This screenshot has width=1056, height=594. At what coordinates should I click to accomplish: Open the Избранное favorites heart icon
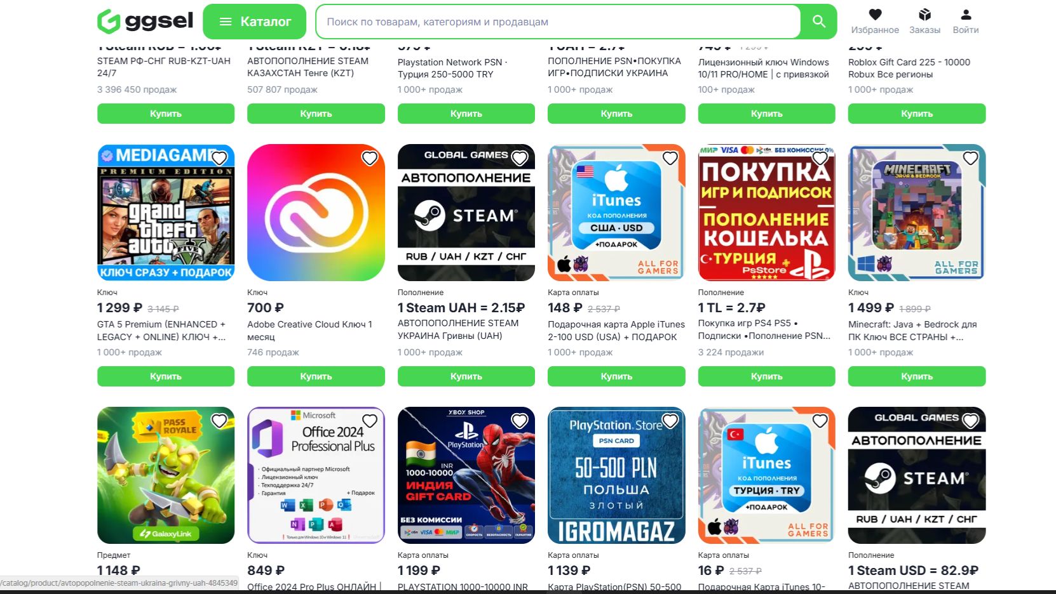875,15
